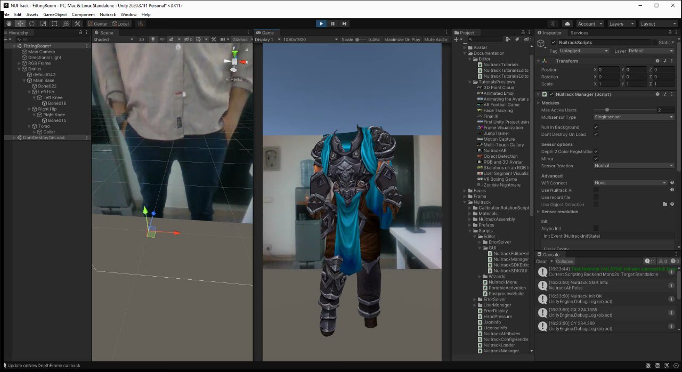Toggle console Collapse button

(x=564, y=261)
